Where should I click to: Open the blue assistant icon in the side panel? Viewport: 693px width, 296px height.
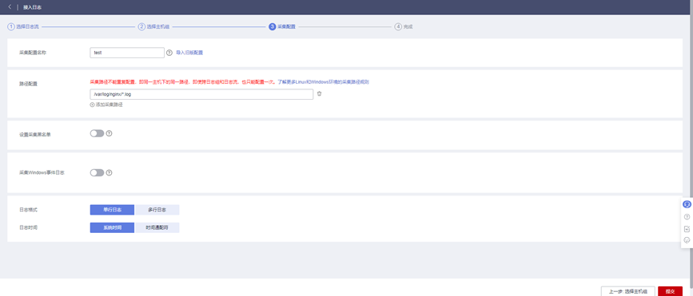pyautogui.click(x=687, y=204)
